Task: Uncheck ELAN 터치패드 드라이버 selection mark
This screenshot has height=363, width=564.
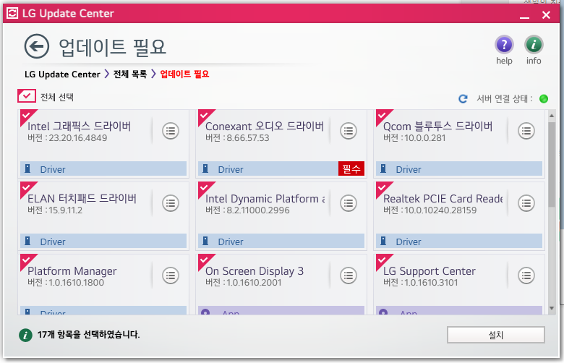Action: pos(27,188)
